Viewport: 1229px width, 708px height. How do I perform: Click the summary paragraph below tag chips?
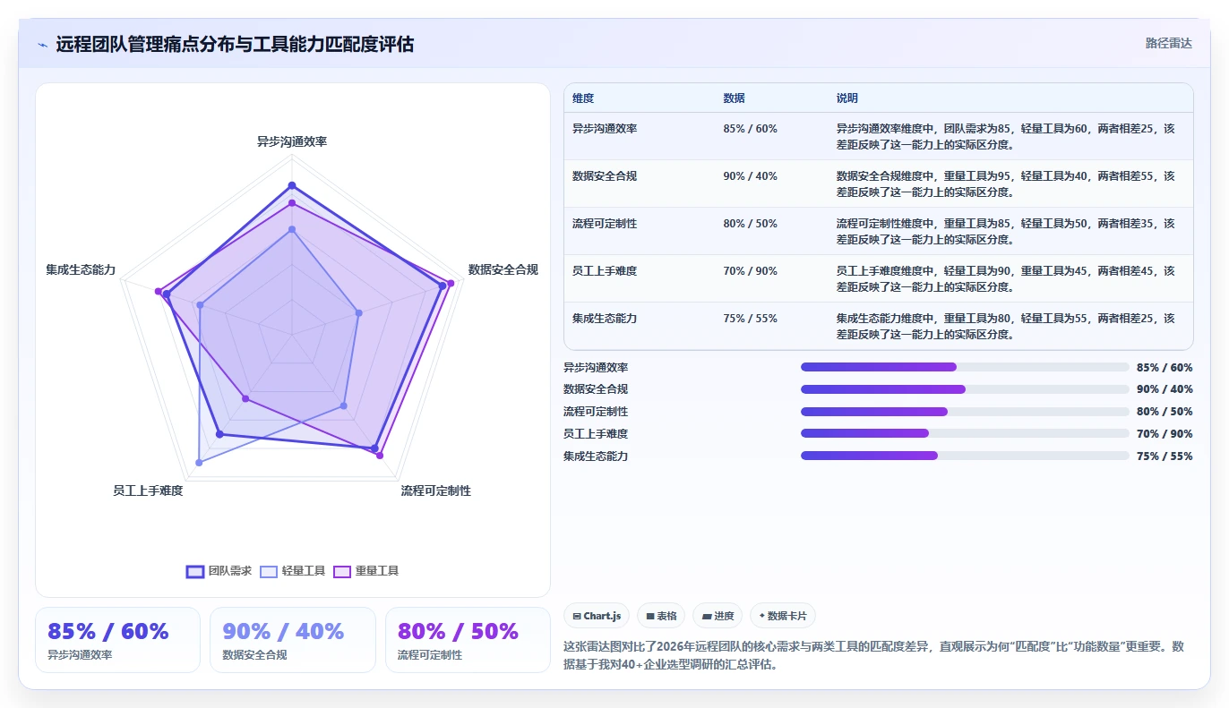pyautogui.click(x=873, y=656)
